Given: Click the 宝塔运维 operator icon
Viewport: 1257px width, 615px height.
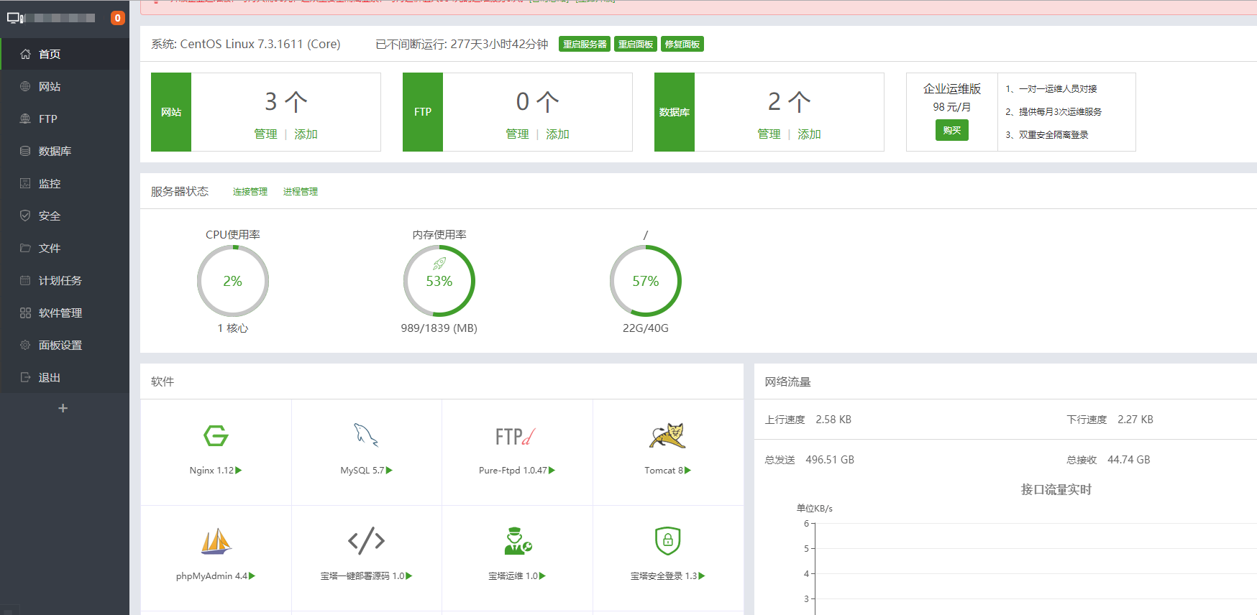Looking at the screenshot, I should click(x=517, y=541).
